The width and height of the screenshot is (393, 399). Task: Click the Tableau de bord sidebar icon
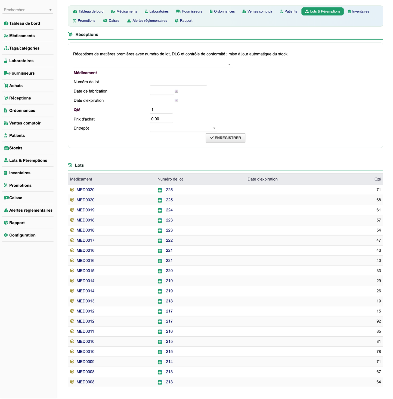pos(6,23)
